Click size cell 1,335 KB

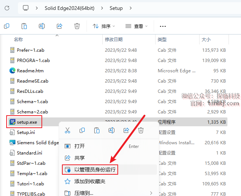(216, 122)
